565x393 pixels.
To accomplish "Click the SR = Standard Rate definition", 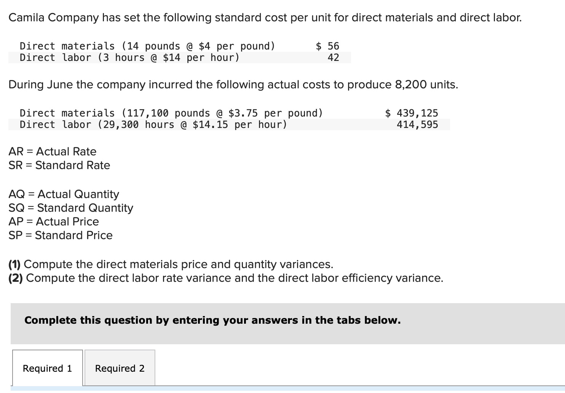I will [59, 165].
